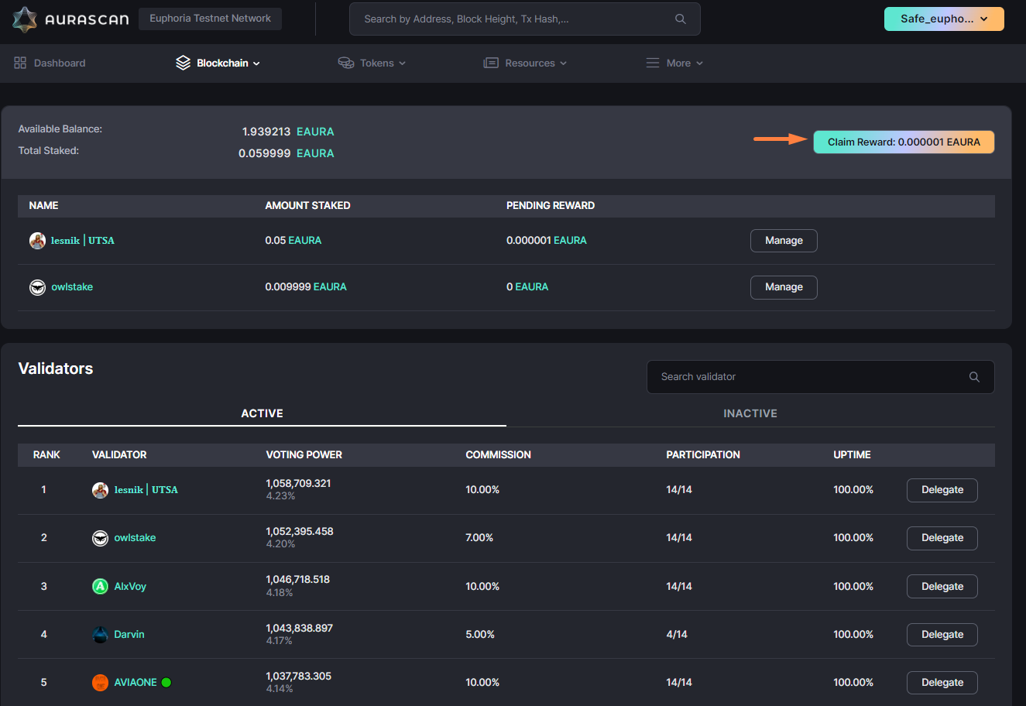Click PENDING REWARD column header
Viewport: 1026px width, 706px height.
click(551, 205)
